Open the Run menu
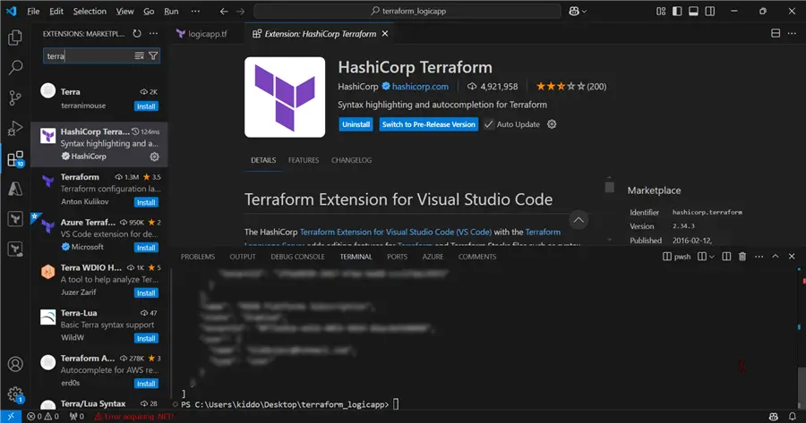Screen dimensions: 806x423 pyautogui.click(x=171, y=11)
